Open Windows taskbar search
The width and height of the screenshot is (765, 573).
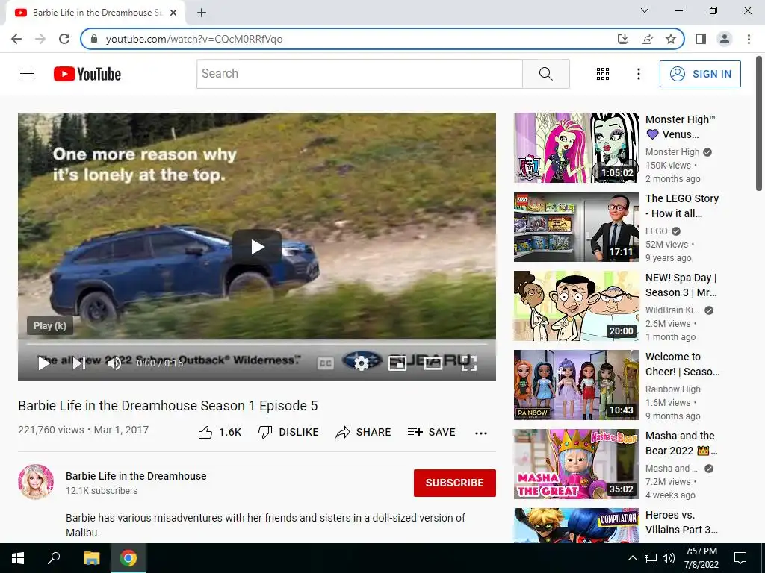[x=54, y=558]
